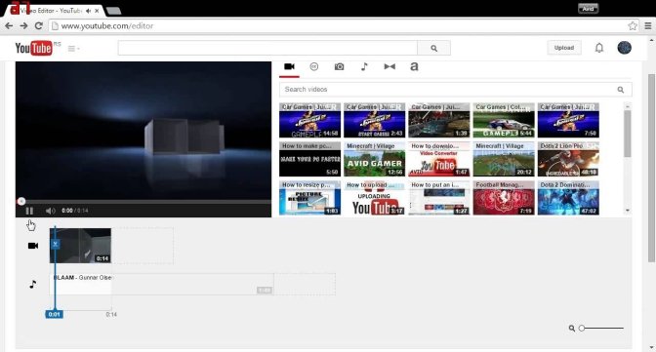The width and height of the screenshot is (656, 352).
Task: Open the Photos tab camera icon
Action: pos(339,66)
